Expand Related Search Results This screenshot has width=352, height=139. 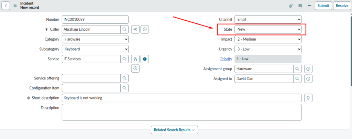(174, 130)
